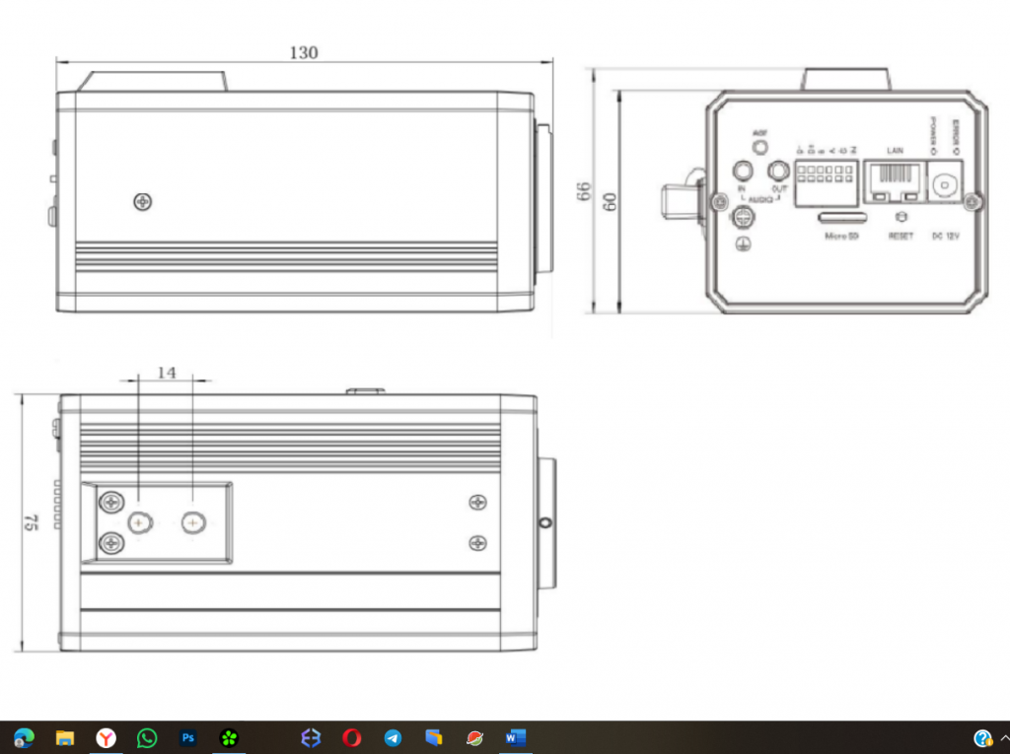Open File Explorer from the taskbar
This screenshot has width=1010, height=754.
[x=65, y=737]
